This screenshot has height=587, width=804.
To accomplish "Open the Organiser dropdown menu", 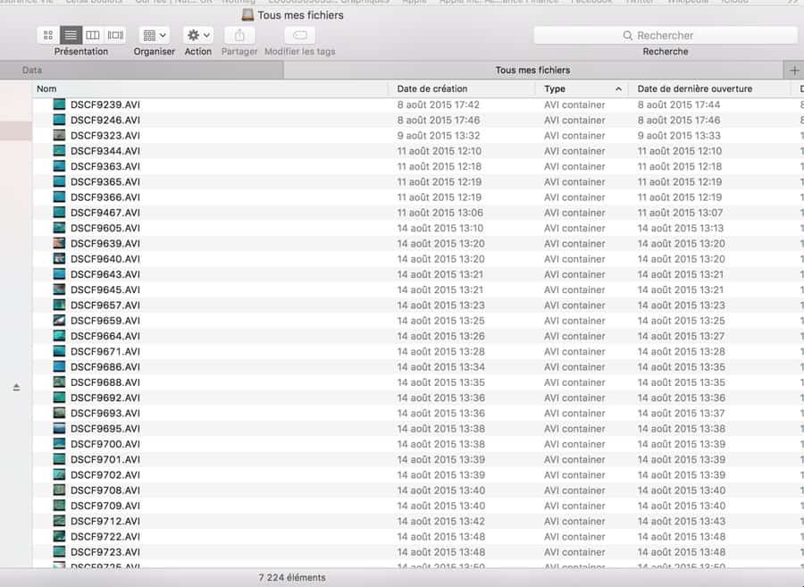I will click(155, 35).
